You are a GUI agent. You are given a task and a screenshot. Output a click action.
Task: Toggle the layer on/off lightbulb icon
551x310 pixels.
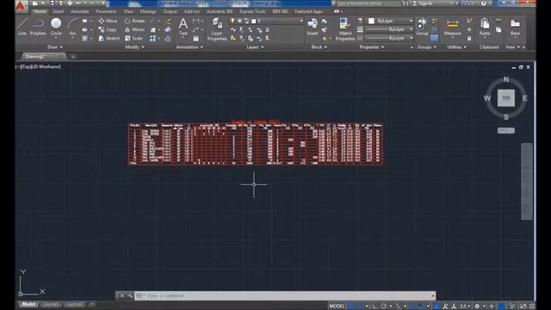232,21
